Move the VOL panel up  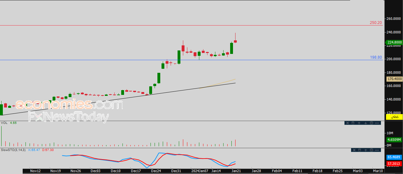click(359, 123)
